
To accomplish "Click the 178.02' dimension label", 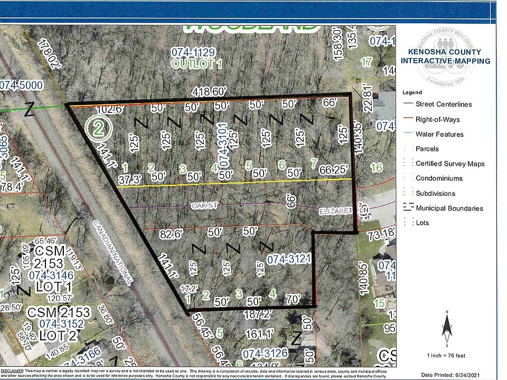I will pos(49,54).
